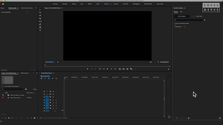
Task: Open Timeline display settings wrench
Action: pyautogui.click(x=56, y=78)
